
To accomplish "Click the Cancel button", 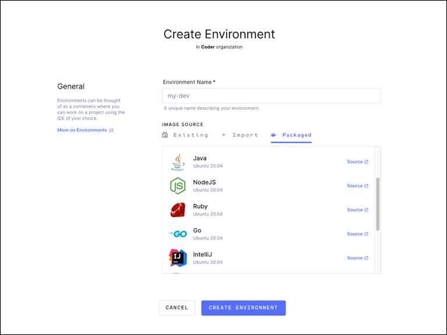I will pos(177,308).
